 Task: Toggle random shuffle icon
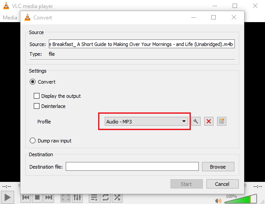117,197
